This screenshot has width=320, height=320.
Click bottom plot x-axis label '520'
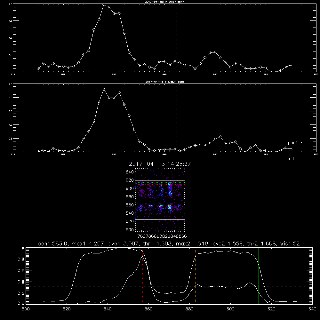(x=67, y=309)
